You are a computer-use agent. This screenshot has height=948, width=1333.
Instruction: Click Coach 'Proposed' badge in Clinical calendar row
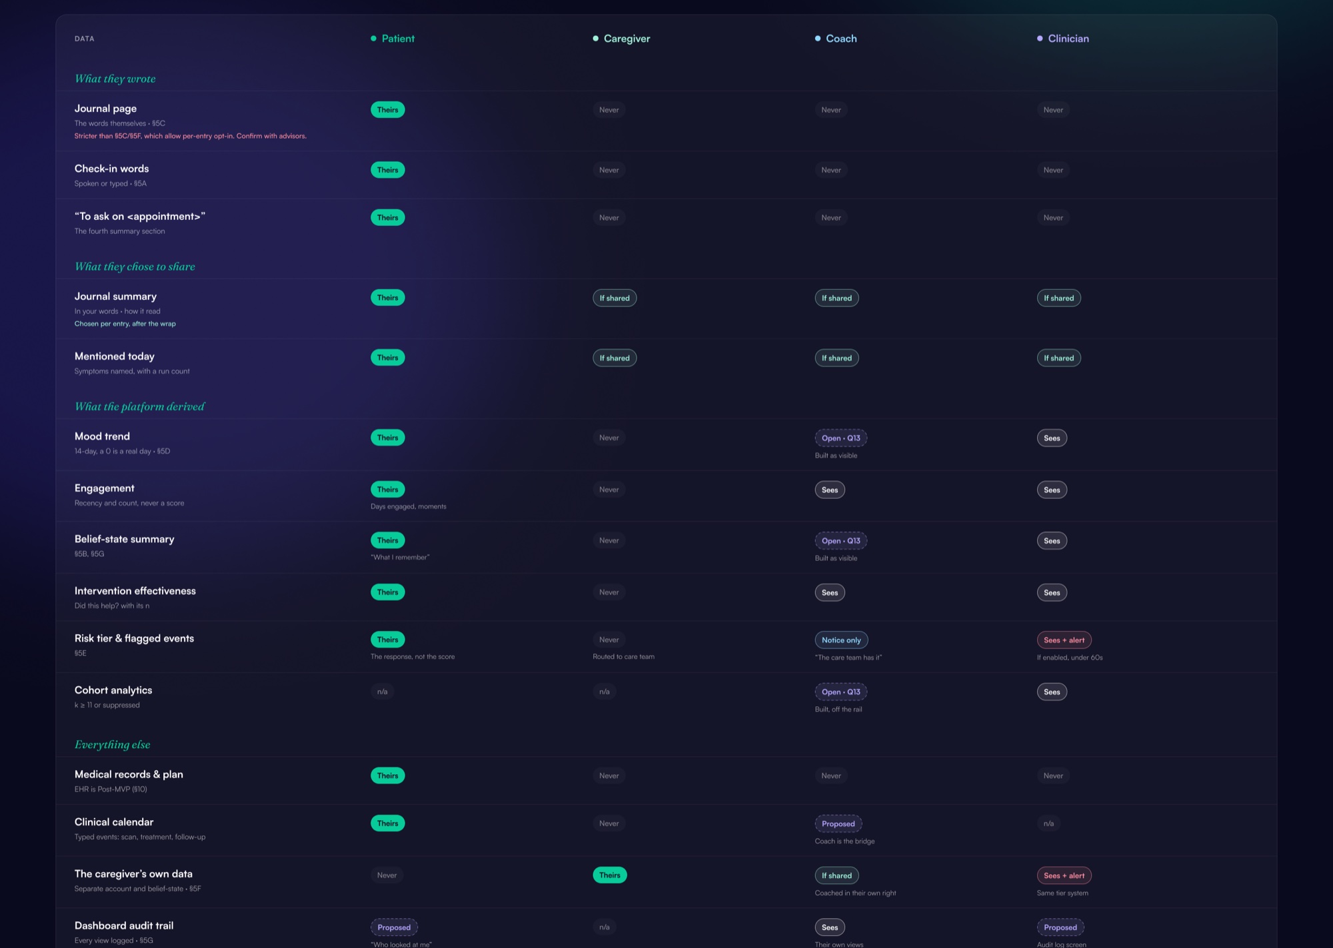[838, 823]
